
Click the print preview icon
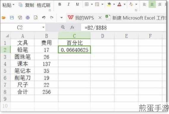click(36, 18)
